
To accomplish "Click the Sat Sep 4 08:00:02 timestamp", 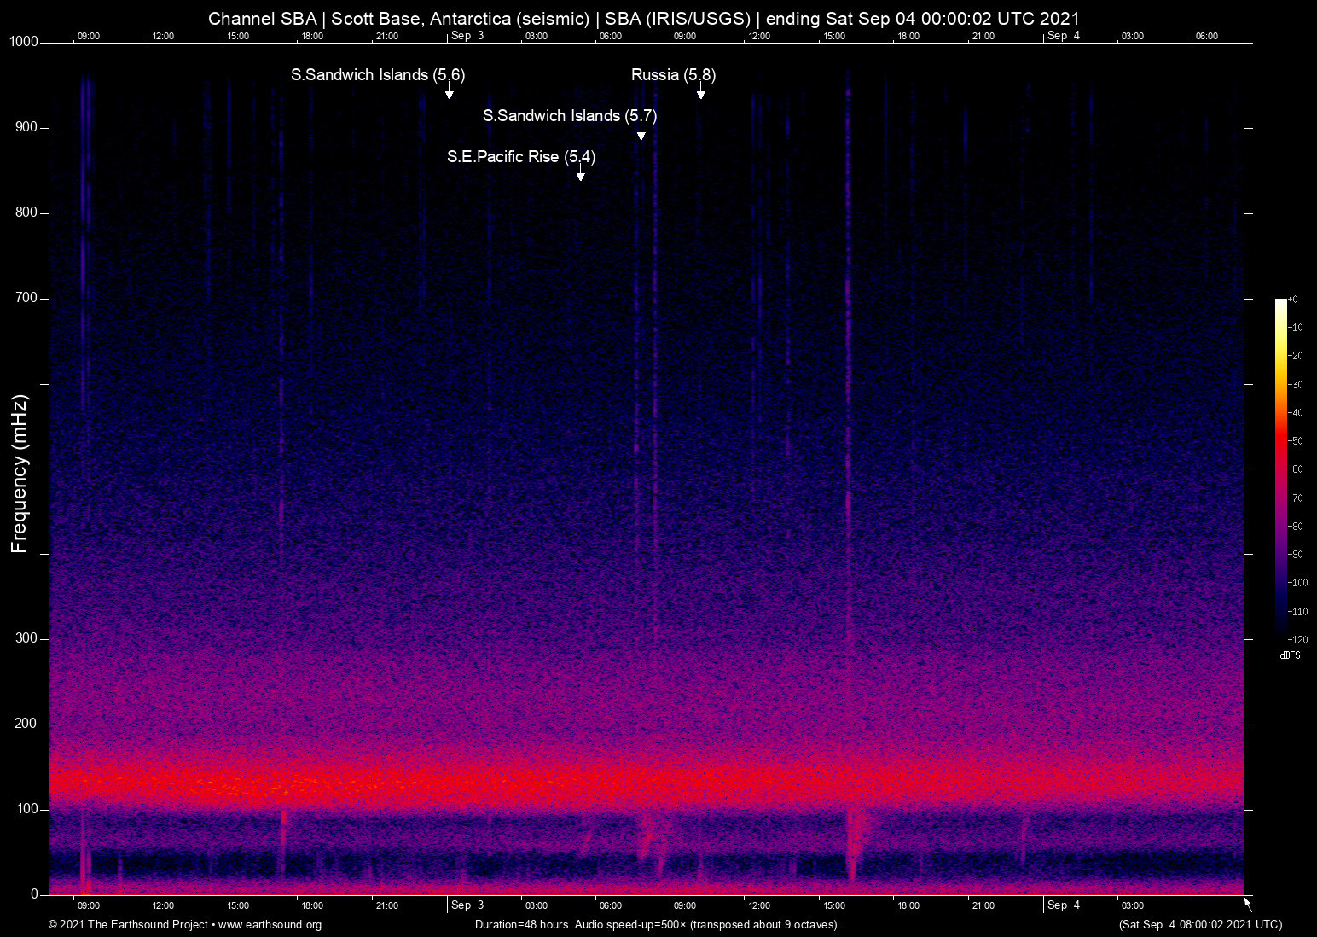I will pos(1200,925).
